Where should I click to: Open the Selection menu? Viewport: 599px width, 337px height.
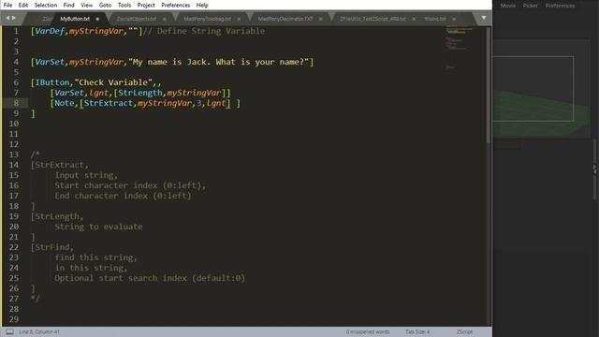pyautogui.click(x=46, y=5)
